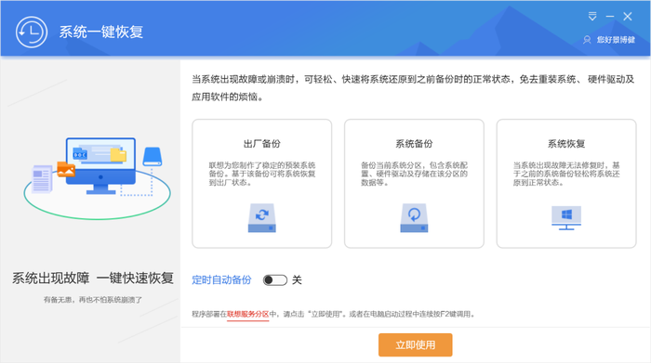The width and height of the screenshot is (651, 363).
Task: Open the title bar dropdown menu icon
Action: (x=592, y=17)
